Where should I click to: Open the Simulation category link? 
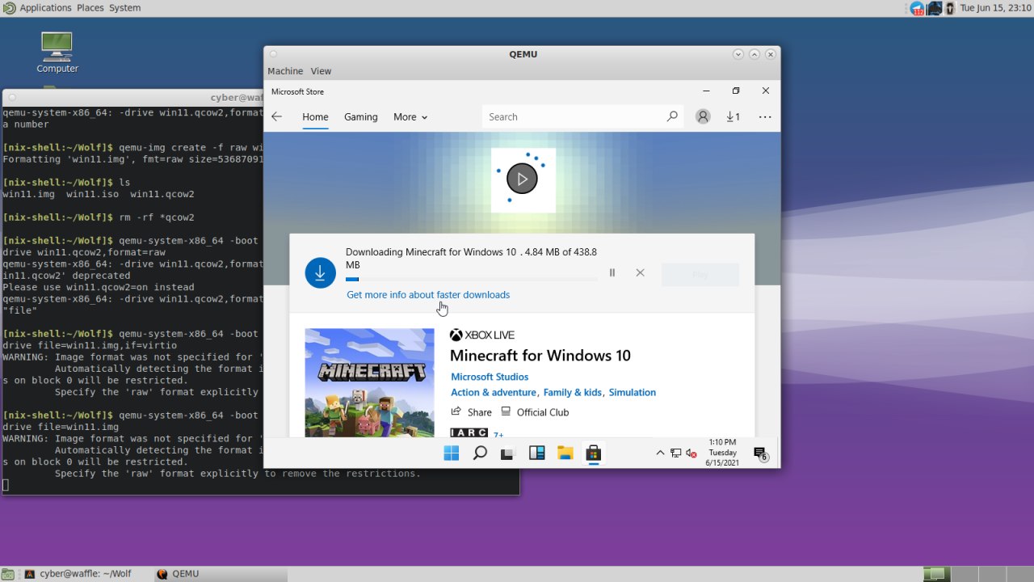(633, 392)
